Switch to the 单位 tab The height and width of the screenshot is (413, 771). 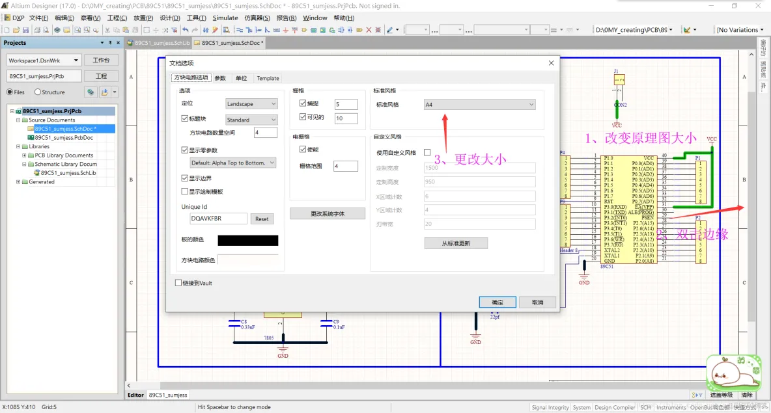[242, 78]
